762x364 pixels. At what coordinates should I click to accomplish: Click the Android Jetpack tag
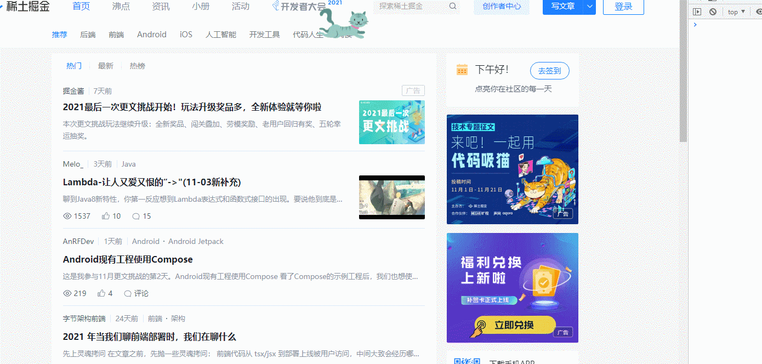pyautogui.click(x=196, y=241)
